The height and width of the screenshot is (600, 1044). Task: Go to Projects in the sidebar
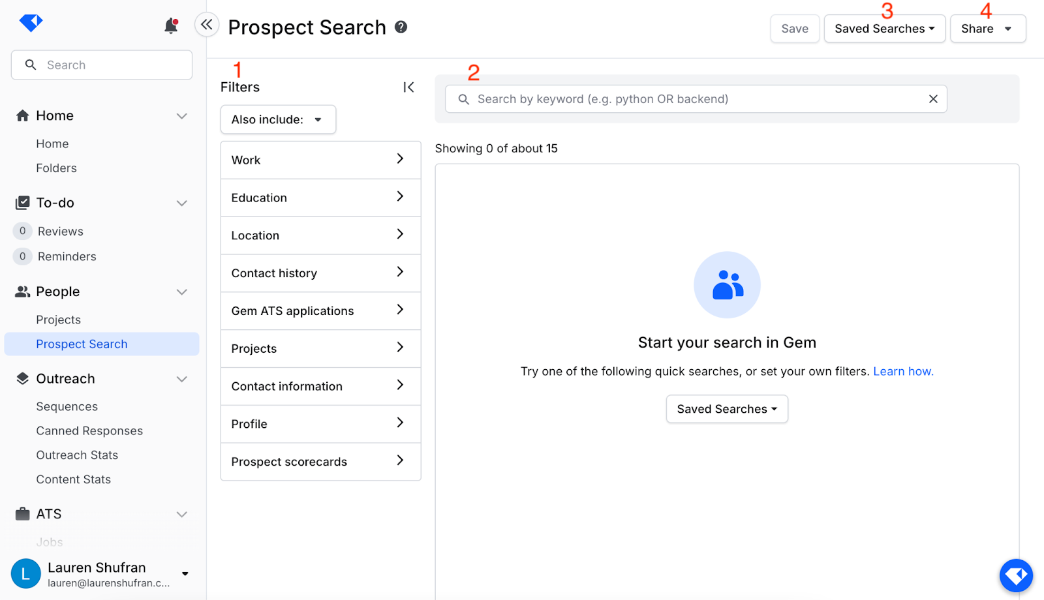(x=59, y=320)
